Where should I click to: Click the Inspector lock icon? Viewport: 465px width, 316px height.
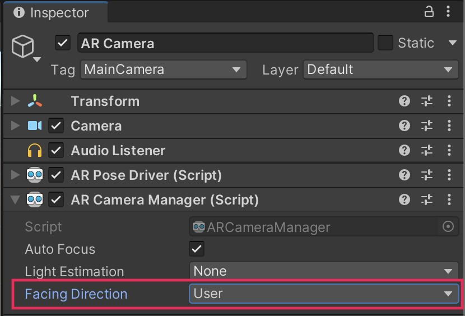[x=430, y=12]
